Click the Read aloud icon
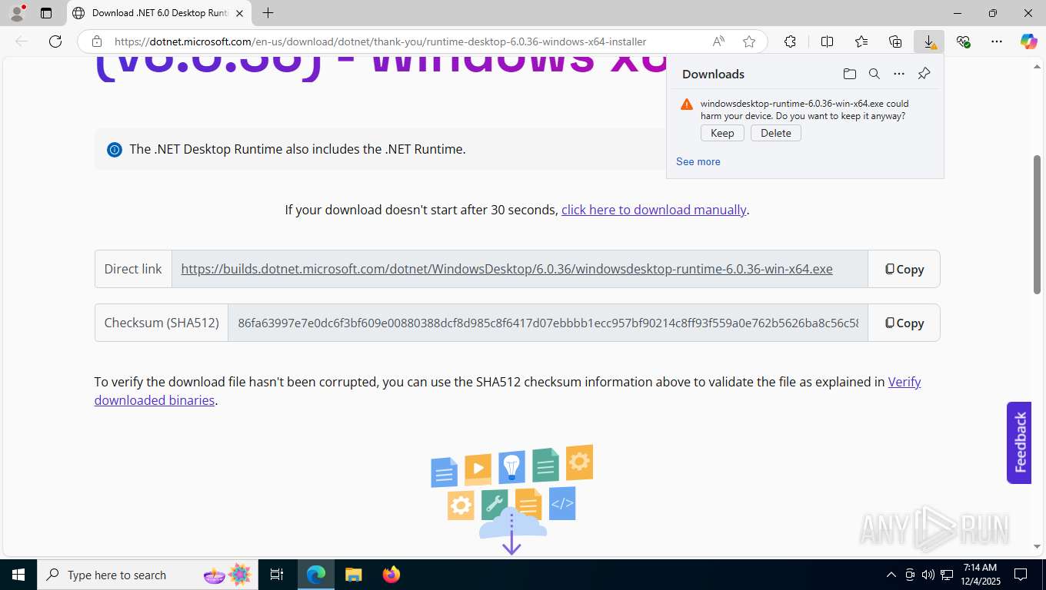The image size is (1046, 590). click(718, 41)
